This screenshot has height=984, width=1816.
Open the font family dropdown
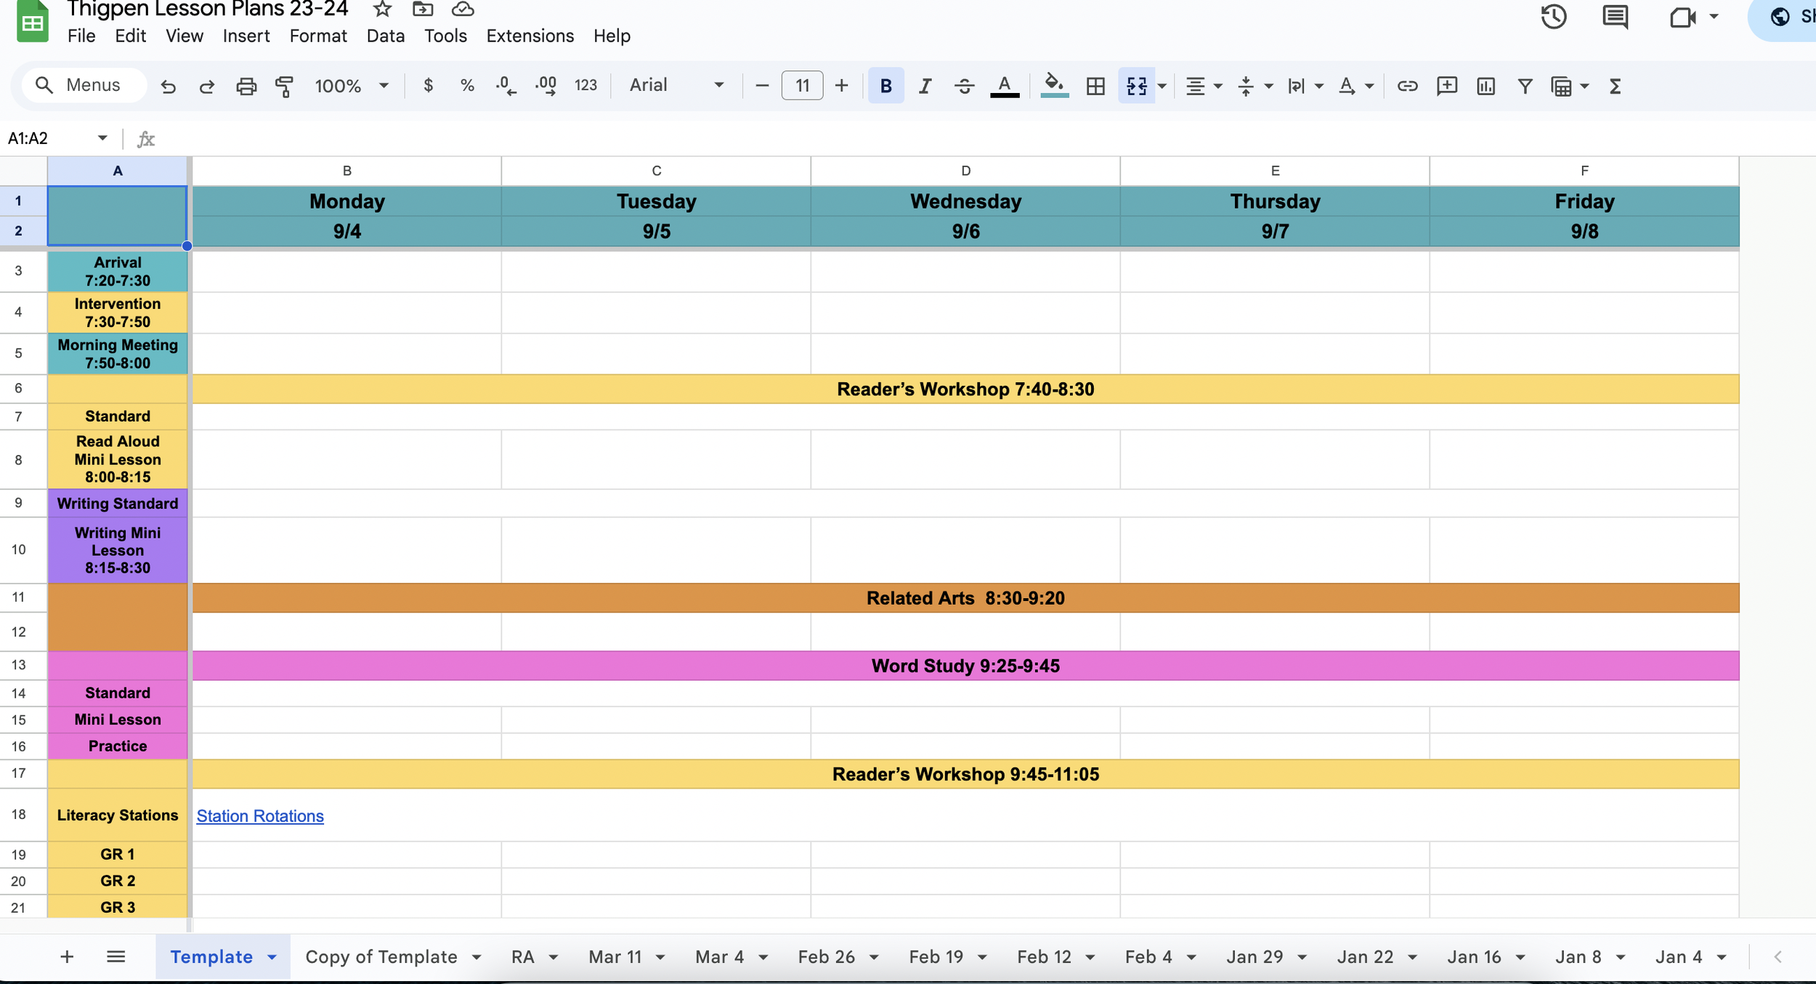(x=676, y=85)
